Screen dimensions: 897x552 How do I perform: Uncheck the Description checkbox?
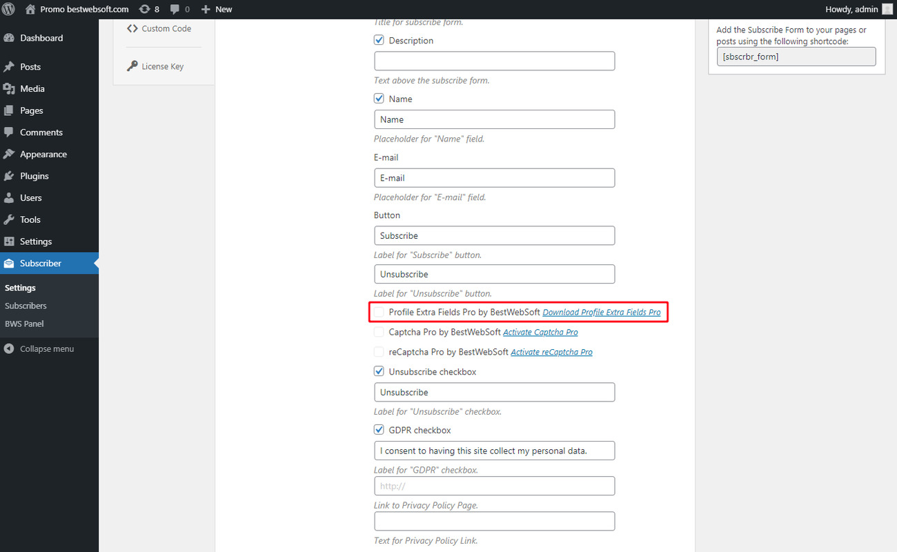tap(379, 40)
